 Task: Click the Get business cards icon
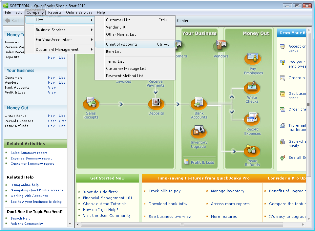point(283,94)
